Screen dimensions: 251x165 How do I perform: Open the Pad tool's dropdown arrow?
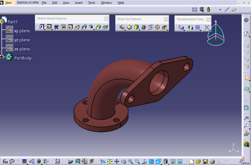click(44, 29)
